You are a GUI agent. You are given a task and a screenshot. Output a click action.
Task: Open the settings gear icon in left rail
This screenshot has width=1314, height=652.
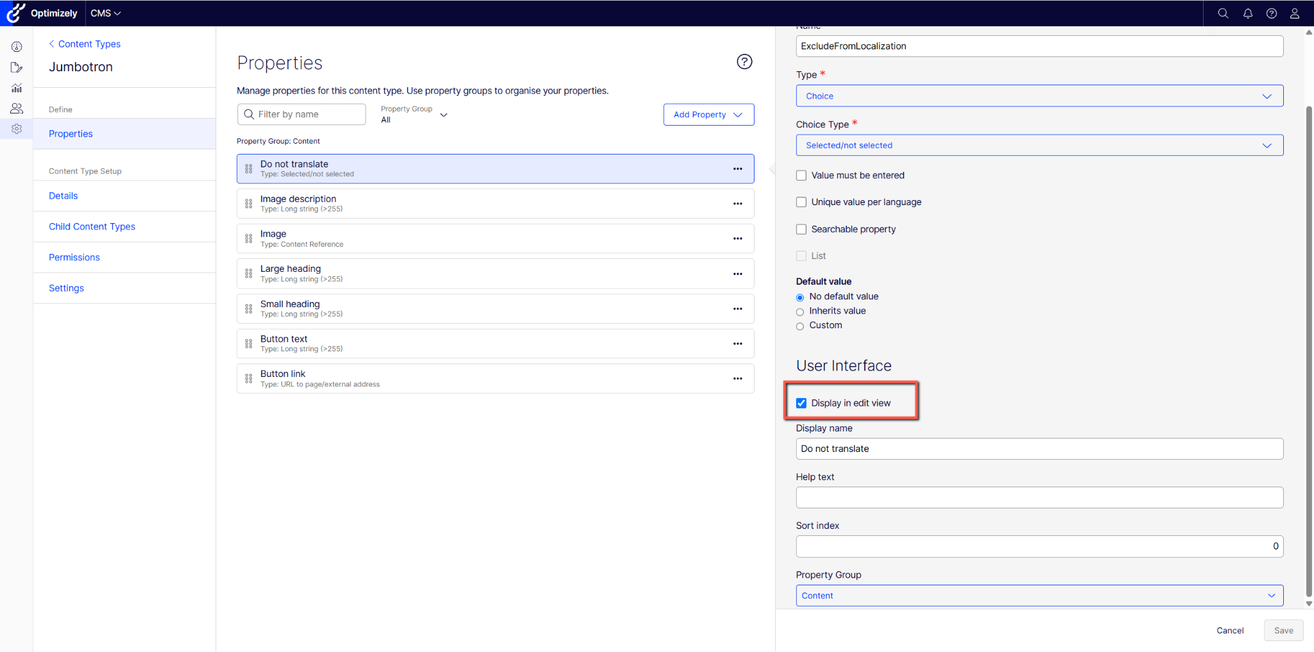[x=17, y=129]
